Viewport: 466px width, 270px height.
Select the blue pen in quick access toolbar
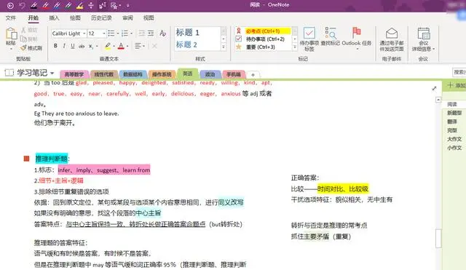click(57, 5)
